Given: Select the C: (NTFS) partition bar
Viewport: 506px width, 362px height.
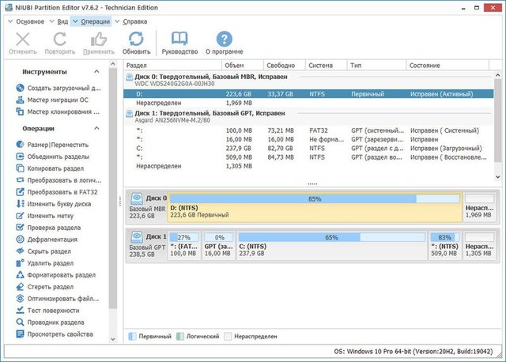Looking at the screenshot, I should [x=331, y=246].
